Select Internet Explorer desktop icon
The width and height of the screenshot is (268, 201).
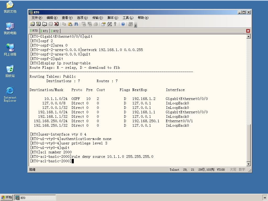(x=10, y=94)
